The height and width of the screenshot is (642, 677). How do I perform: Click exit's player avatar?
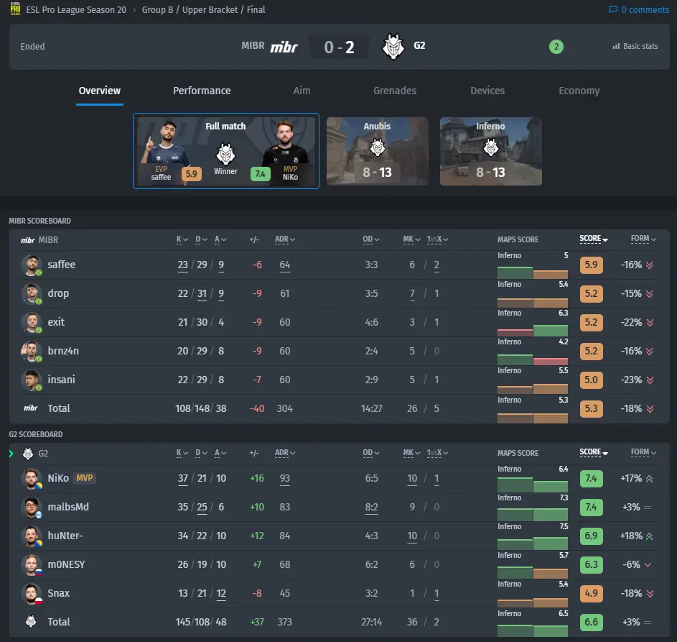[32, 323]
